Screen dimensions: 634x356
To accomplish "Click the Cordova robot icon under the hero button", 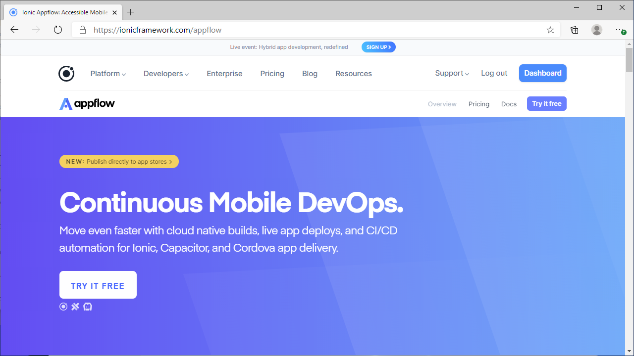I will pyautogui.click(x=88, y=307).
